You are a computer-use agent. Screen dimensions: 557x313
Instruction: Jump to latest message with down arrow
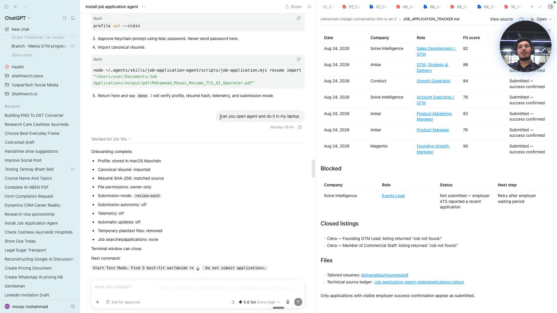click(198, 268)
